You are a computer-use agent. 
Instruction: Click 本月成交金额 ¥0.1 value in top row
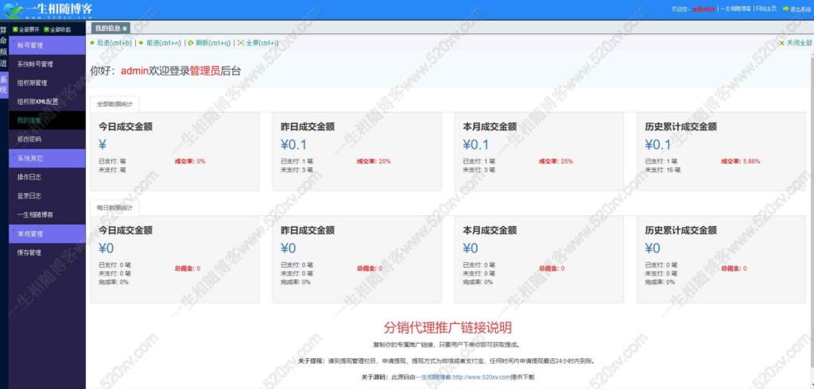pos(476,144)
